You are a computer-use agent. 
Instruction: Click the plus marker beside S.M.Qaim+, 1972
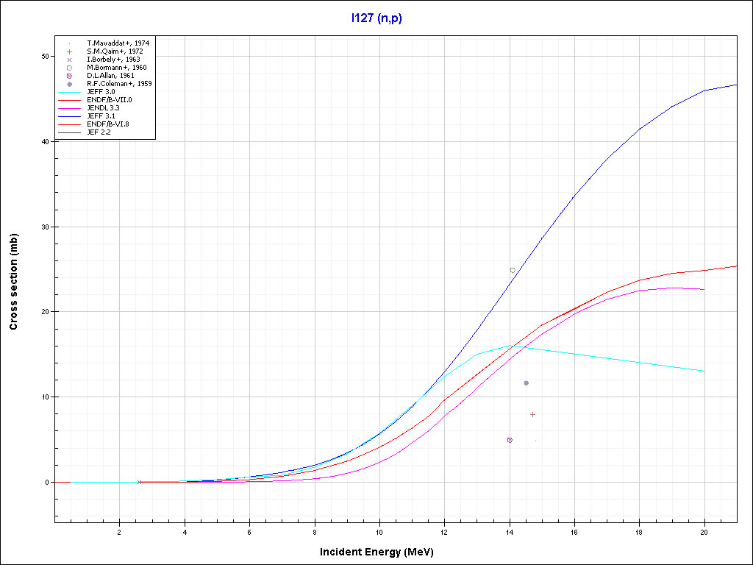click(x=68, y=51)
